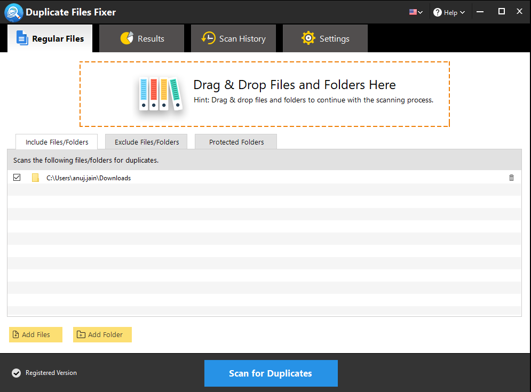Screen dimensions: 531x392
Task: Select the Exclude Files/Folders tab
Action: (146, 142)
